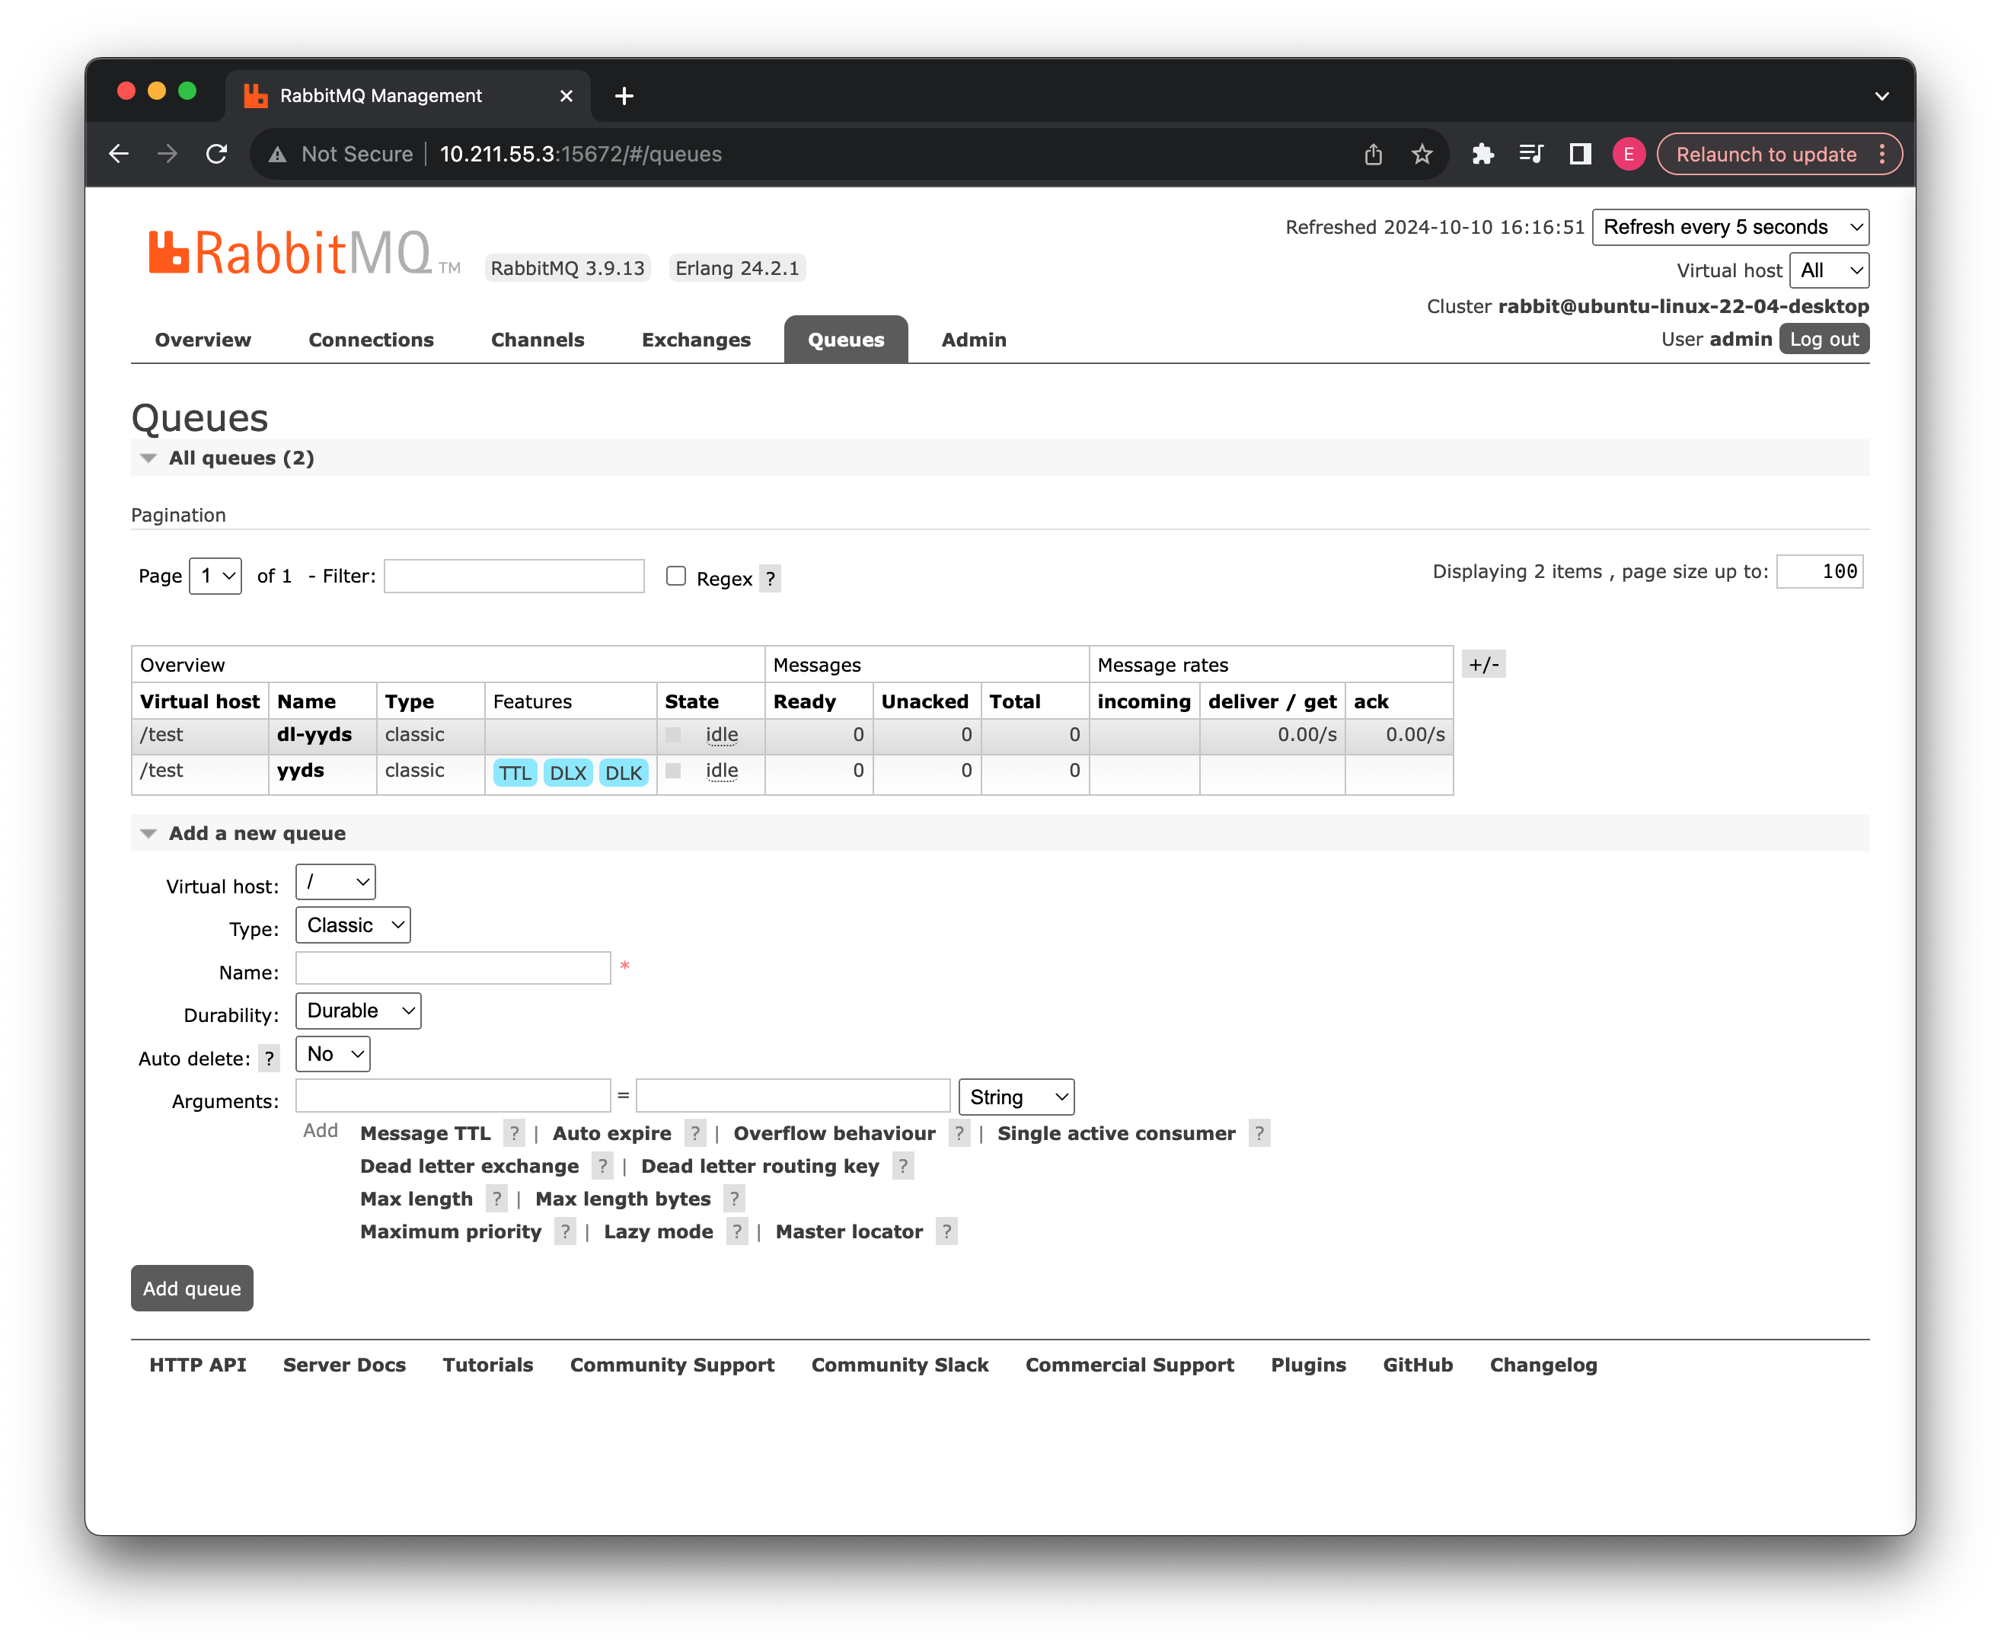Click the queue Name input field
This screenshot has height=1648, width=2001.
pyautogui.click(x=453, y=968)
